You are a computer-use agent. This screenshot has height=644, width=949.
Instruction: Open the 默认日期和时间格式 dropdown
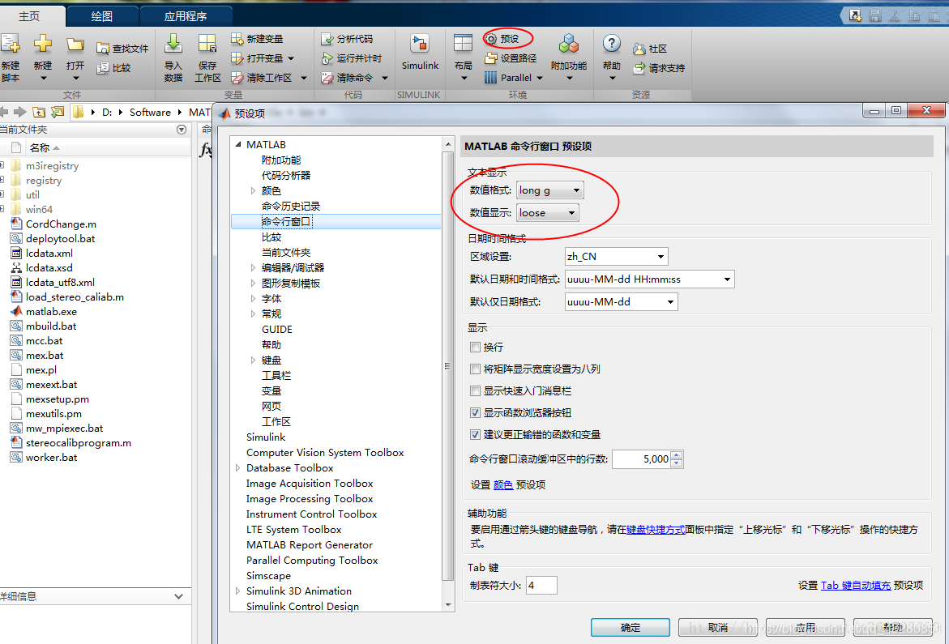[x=649, y=279]
